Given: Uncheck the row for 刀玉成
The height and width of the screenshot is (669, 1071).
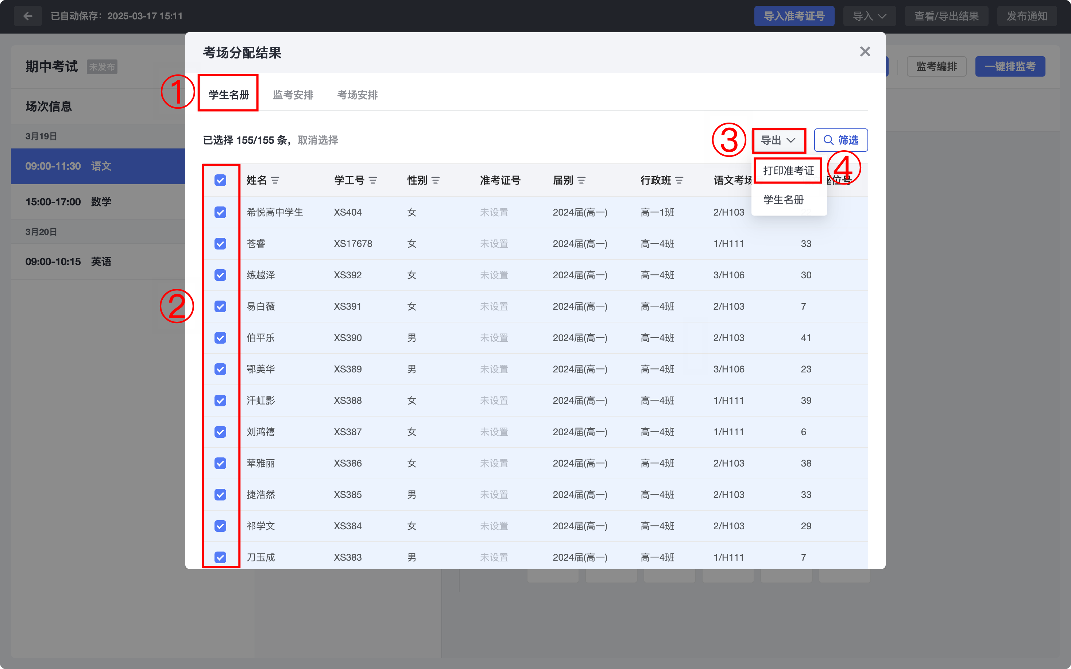Looking at the screenshot, I should point(220,557).
